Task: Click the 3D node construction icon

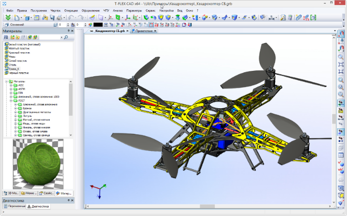Action: [x=110, y=17]
